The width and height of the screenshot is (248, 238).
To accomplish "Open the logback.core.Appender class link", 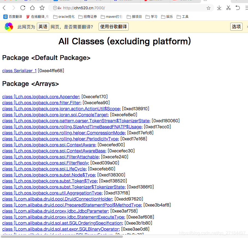I will [41, 97].
